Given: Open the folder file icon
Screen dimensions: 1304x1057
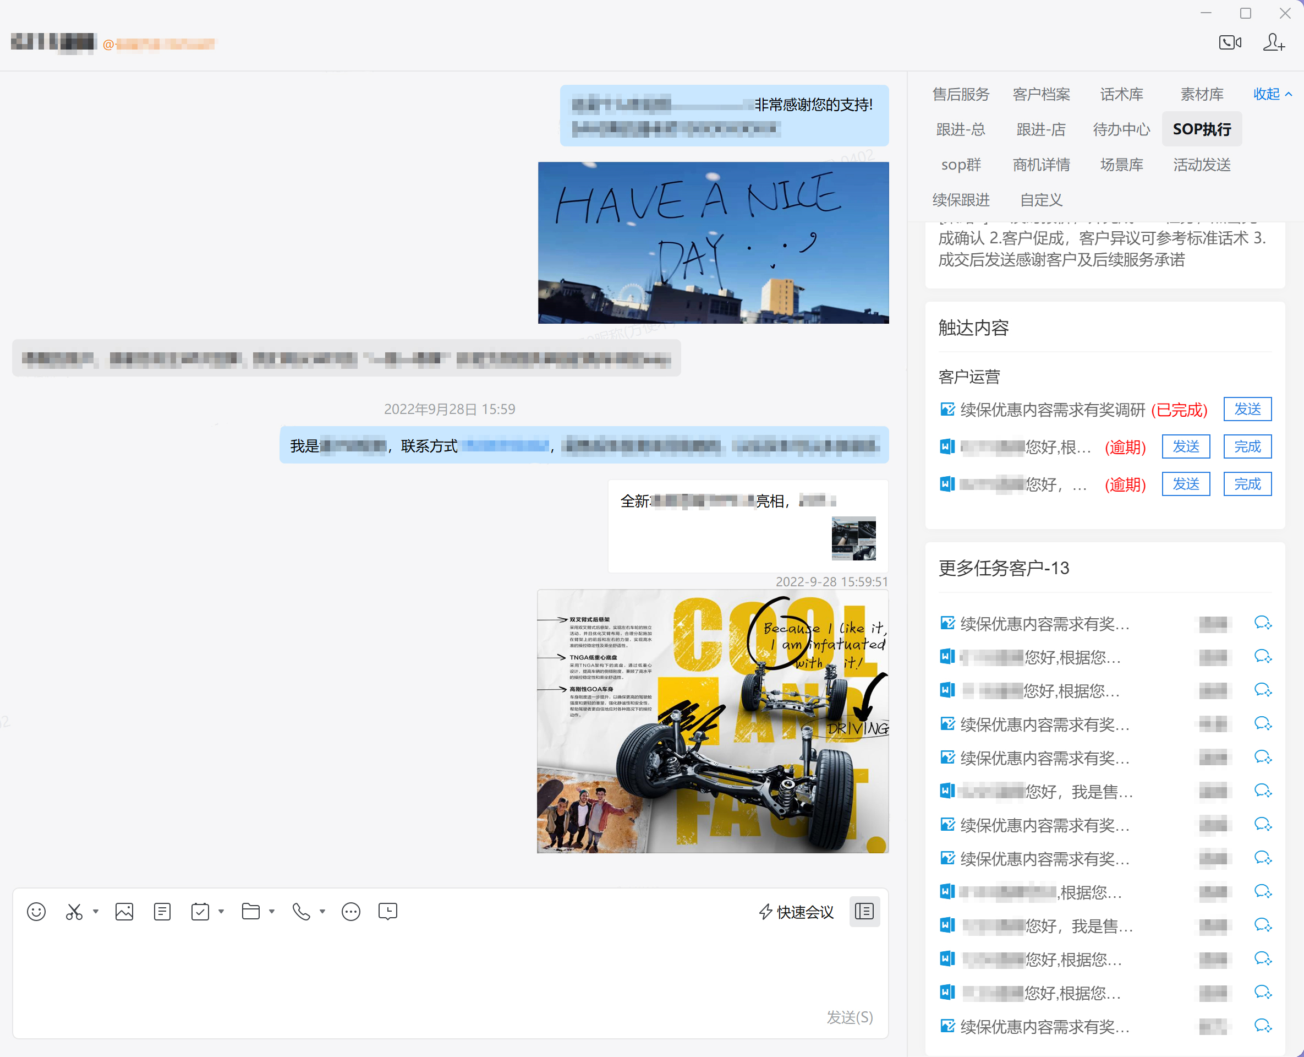Looking at the screenshot, I should pyautogui.click(x=250, y=912).
